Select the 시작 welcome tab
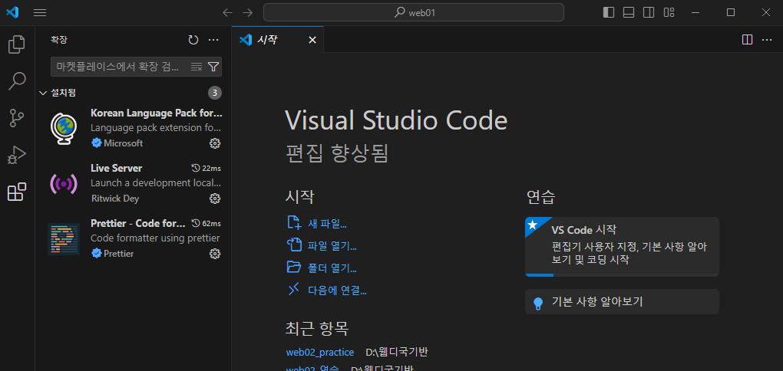The height and width of the screenshot is (371, 783). [278, 39]
